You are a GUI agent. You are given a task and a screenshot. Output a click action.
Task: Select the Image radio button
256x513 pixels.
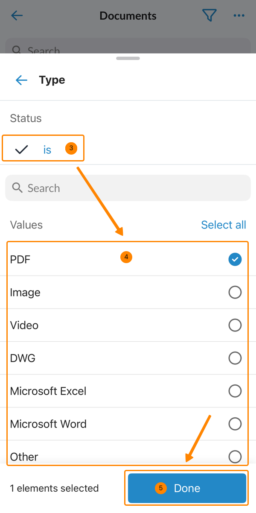pos(235,293)
